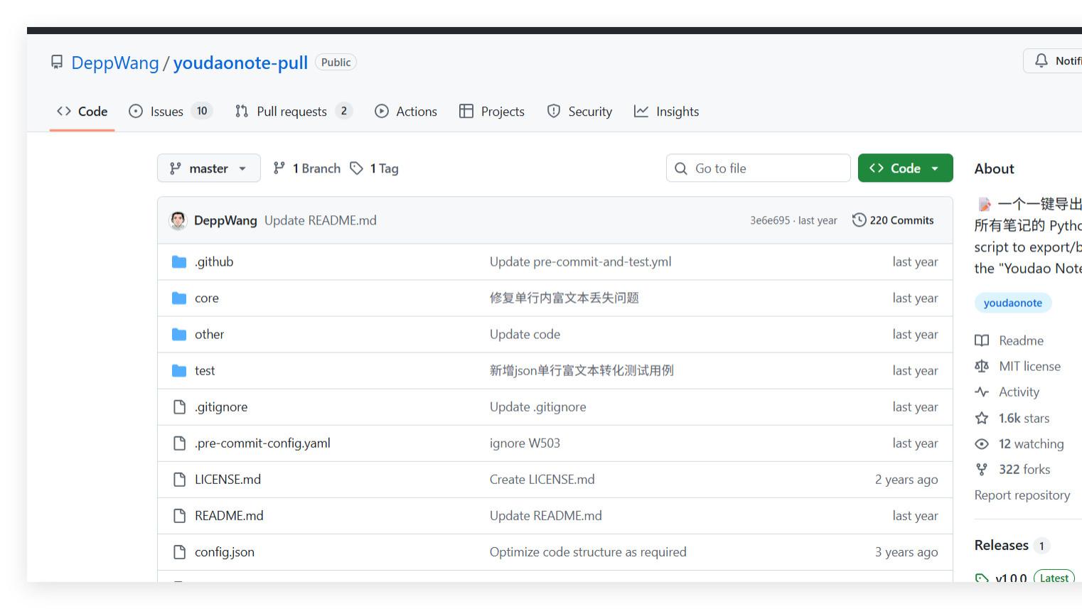Open commit history via the clock icon
Viewport: 1082px width, 609px height.
click(859, 220)
